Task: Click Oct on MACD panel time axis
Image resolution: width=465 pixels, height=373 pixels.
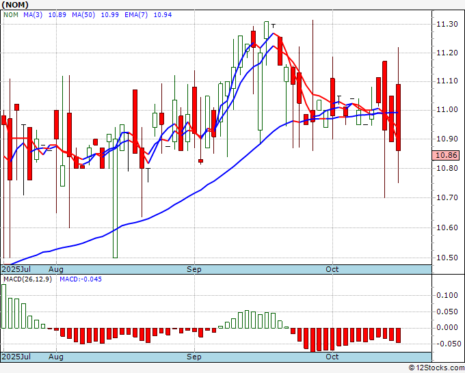Action: click(332, 357)
